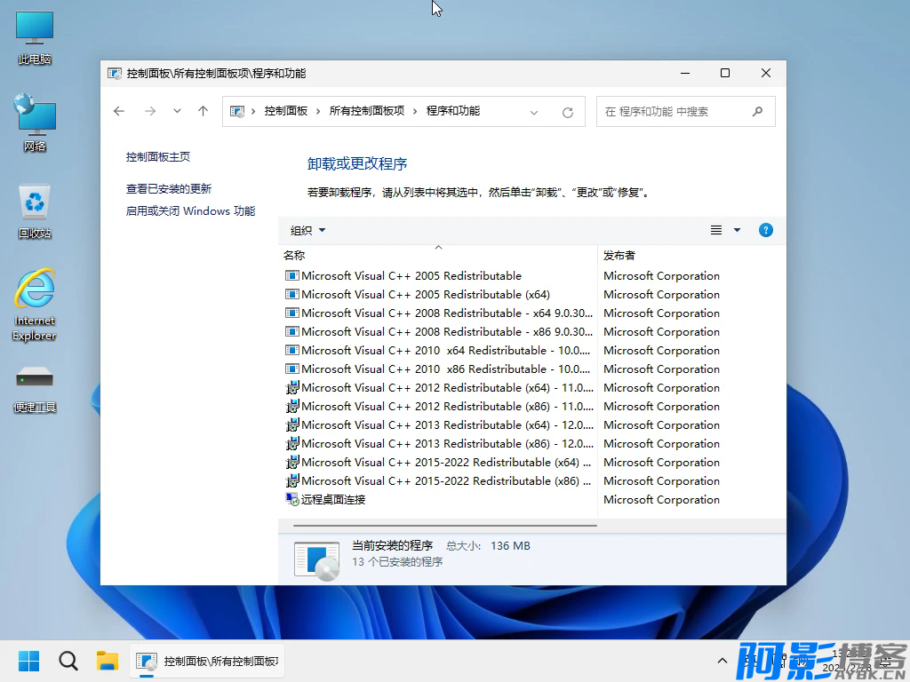Open more view options arrow

[737, 230]
